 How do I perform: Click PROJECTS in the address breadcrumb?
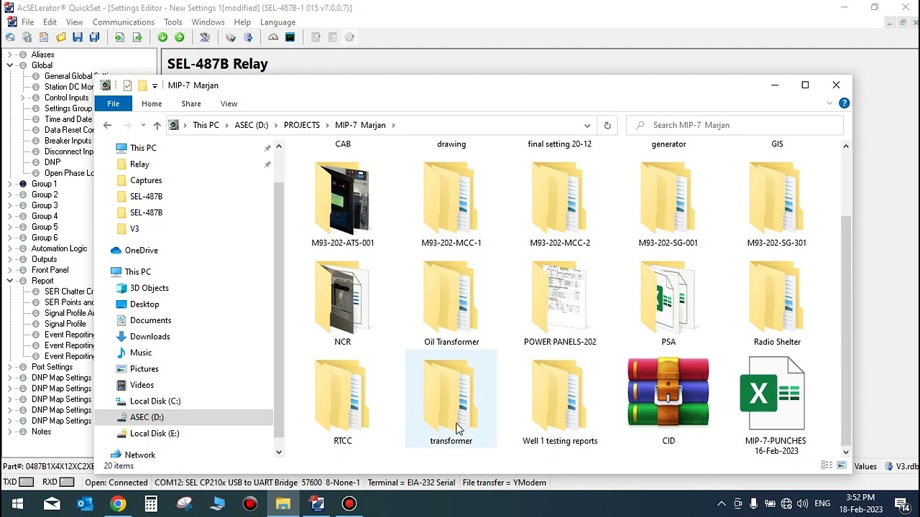(x=301, y=125)
